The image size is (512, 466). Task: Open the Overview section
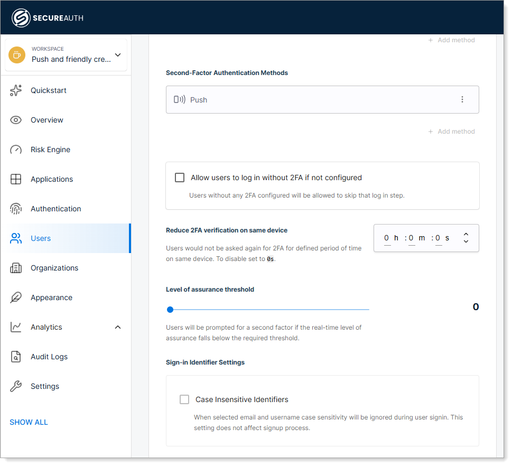coord(16,120)
